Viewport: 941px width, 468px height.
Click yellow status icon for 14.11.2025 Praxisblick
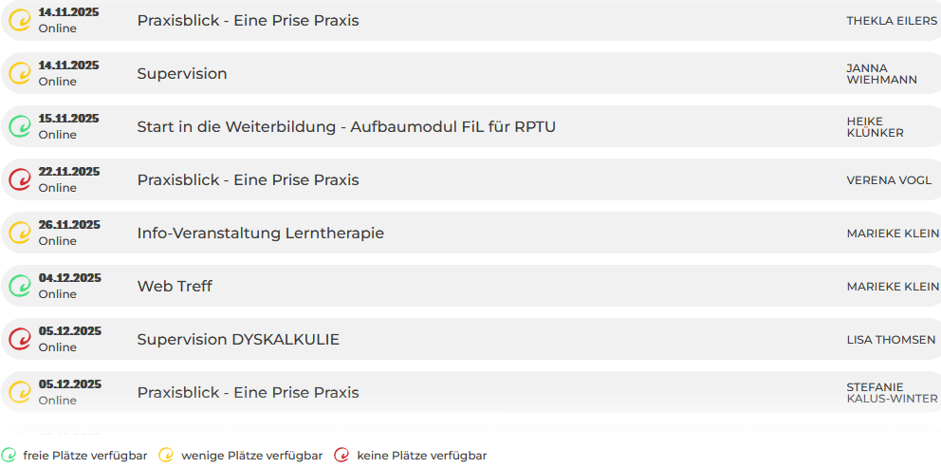pos(20,20)
